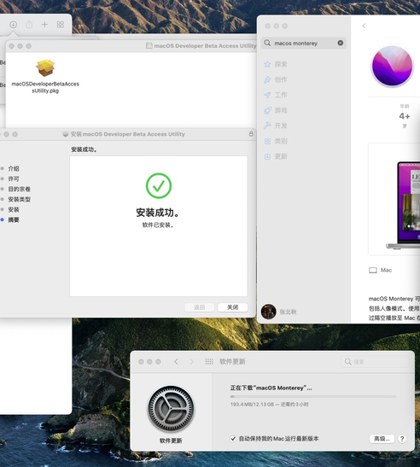Viewport: 420px width, 467px height.
Task: Show Safari tab overview grid icon
Action: [x=60, y=25]
